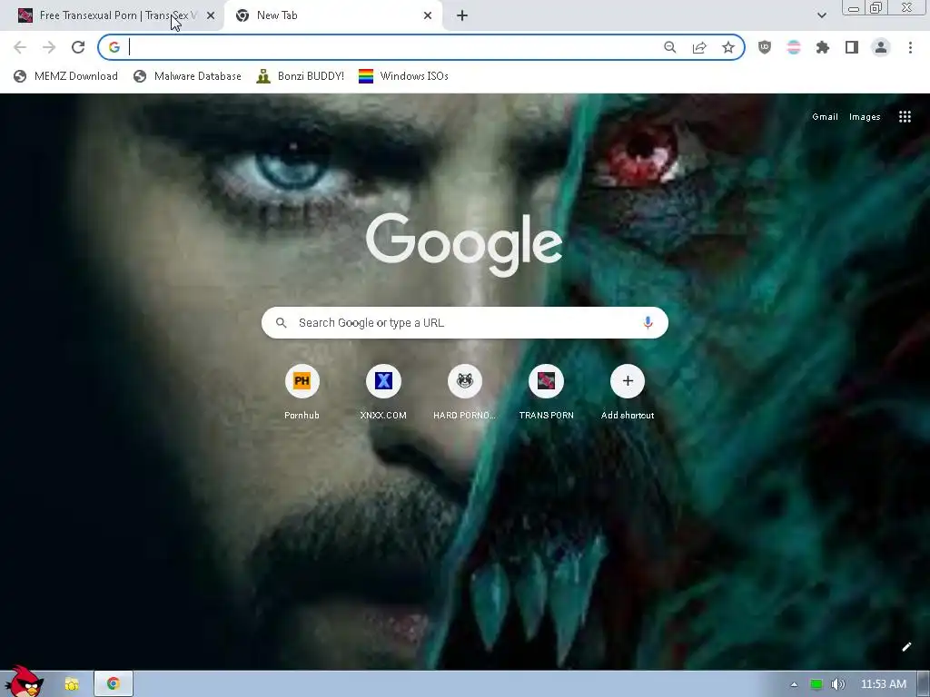Viewport: 930px width, 697px height.
Task: Bookmark this tab with the star
Action: pos(728,47)
